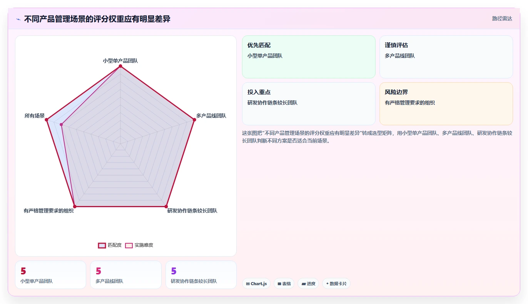Click the 小型单产品团队 axis label atop radar
Image resolution: width=528 pixels, height=304 pixels.
point(120,61)
